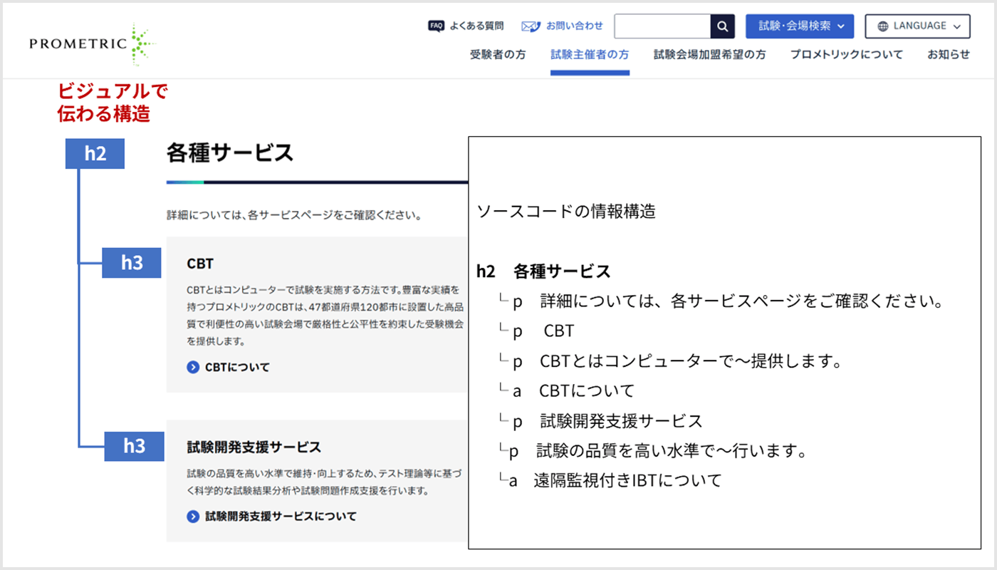This screenshot has width=997, height=570.
Task: Select お知らせ menu item
Action: pyautogui.click(x=949, y=54)
